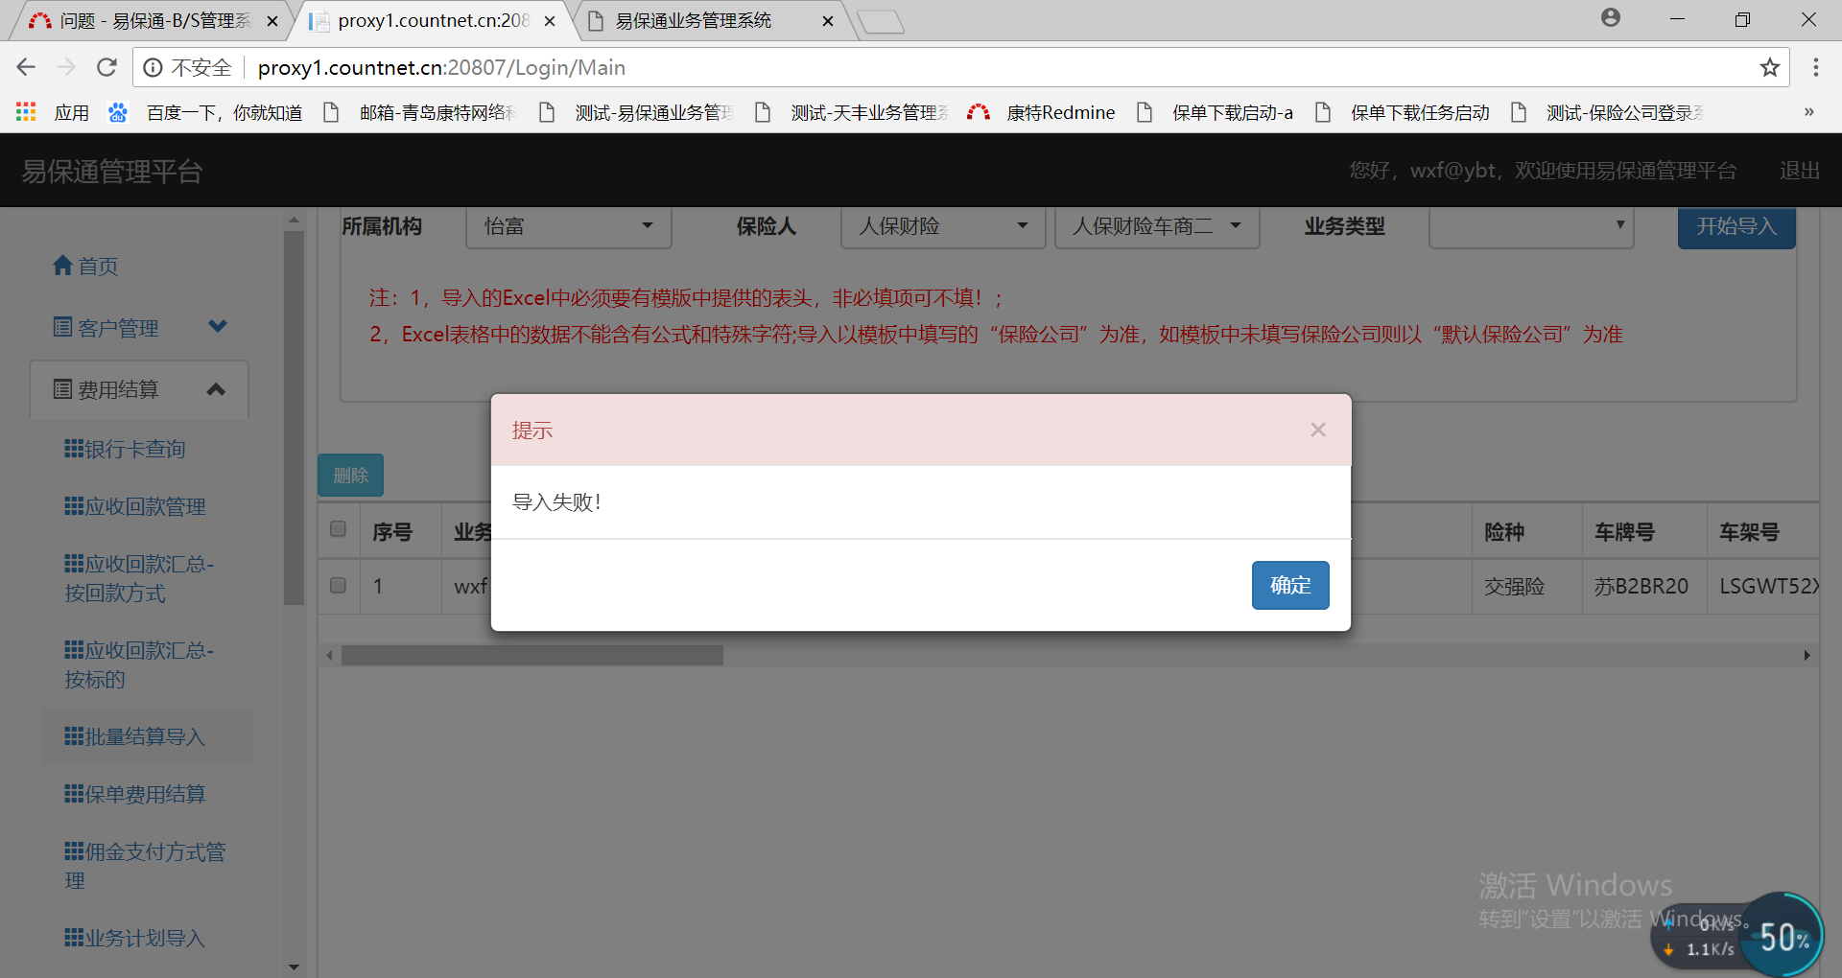The height and width of the screenshot is (978, 1842).
Task: Reload the current page
Action: [x=106, y=67]
